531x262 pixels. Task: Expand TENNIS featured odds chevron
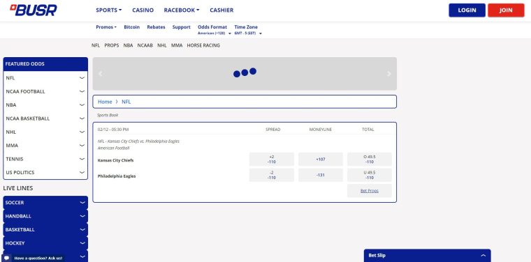82,159
